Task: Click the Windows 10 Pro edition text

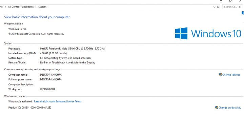Action: click(x=17, y=29)
